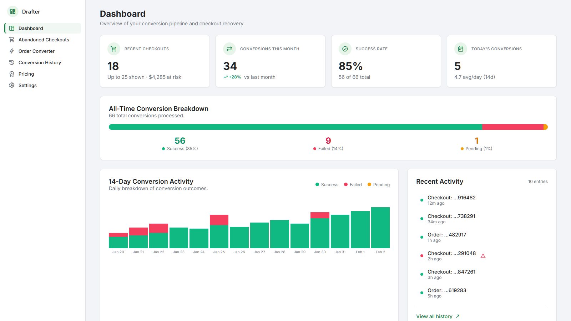Click the Conversion History clock icon

point(12,62)
